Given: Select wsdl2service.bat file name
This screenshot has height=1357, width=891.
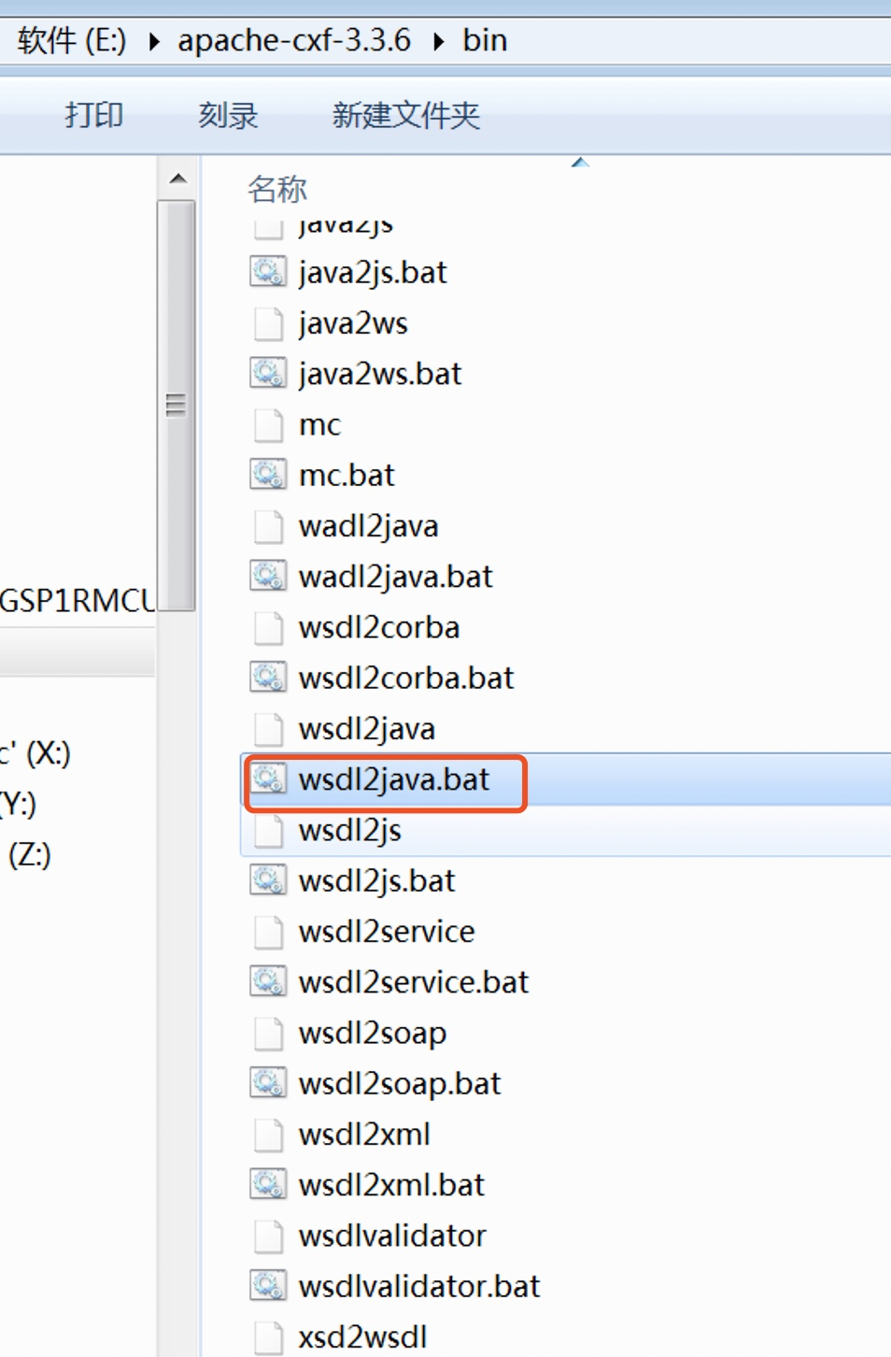Looking at the screenshot, I should pos(414,982).
